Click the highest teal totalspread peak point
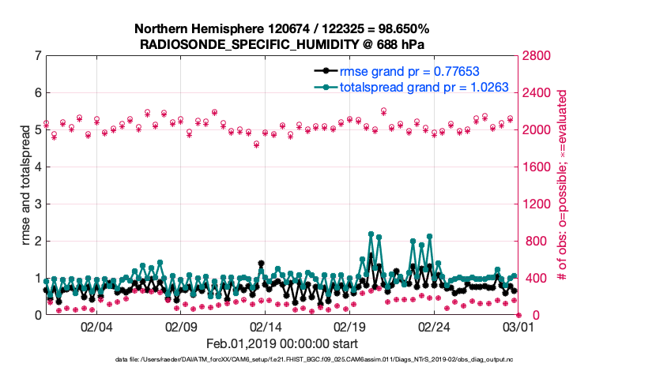Screen dimensions: 656x371 [x=371, y=234]
